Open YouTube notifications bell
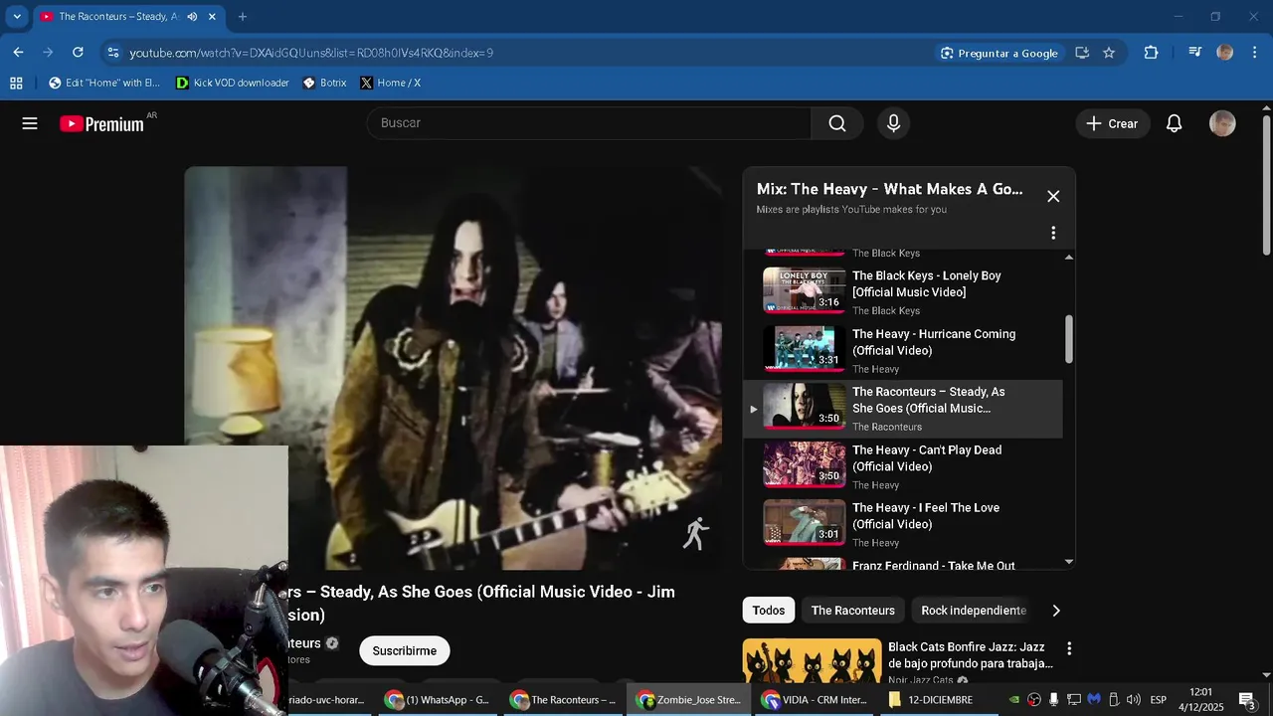The width and height of the screenshot is (1273, 716). 1174,123
